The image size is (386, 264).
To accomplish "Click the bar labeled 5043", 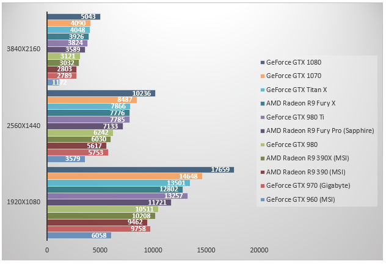I will (x=74, y=16).
